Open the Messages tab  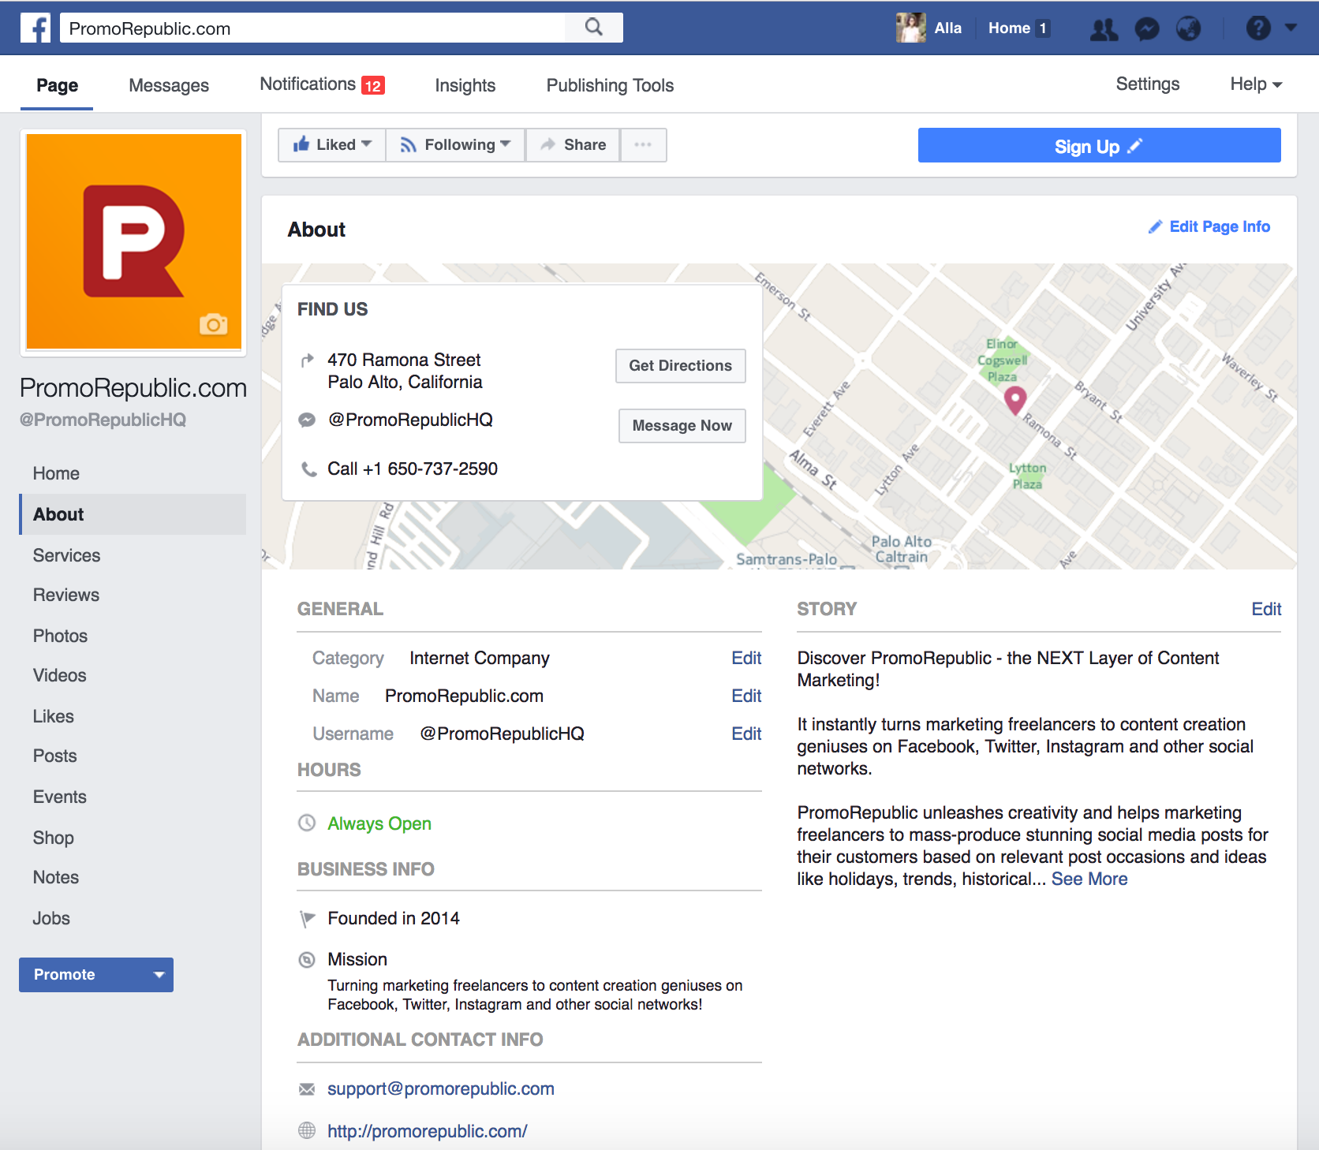pyautogui.click(x=169, y=85)
